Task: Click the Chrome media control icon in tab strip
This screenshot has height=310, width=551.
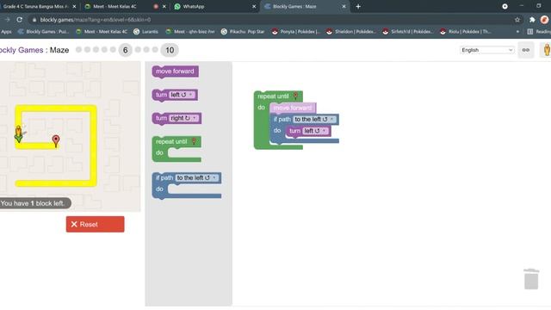Action: (505, 6)
